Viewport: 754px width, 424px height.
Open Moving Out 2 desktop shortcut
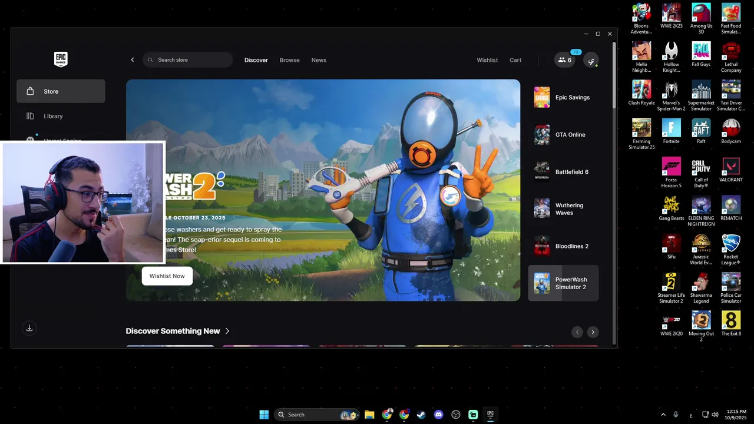click(701, 326)
